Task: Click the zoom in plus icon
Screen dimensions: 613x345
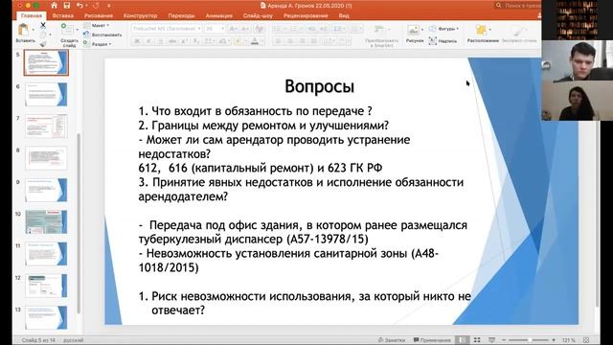Action: [x=554, y=340]
